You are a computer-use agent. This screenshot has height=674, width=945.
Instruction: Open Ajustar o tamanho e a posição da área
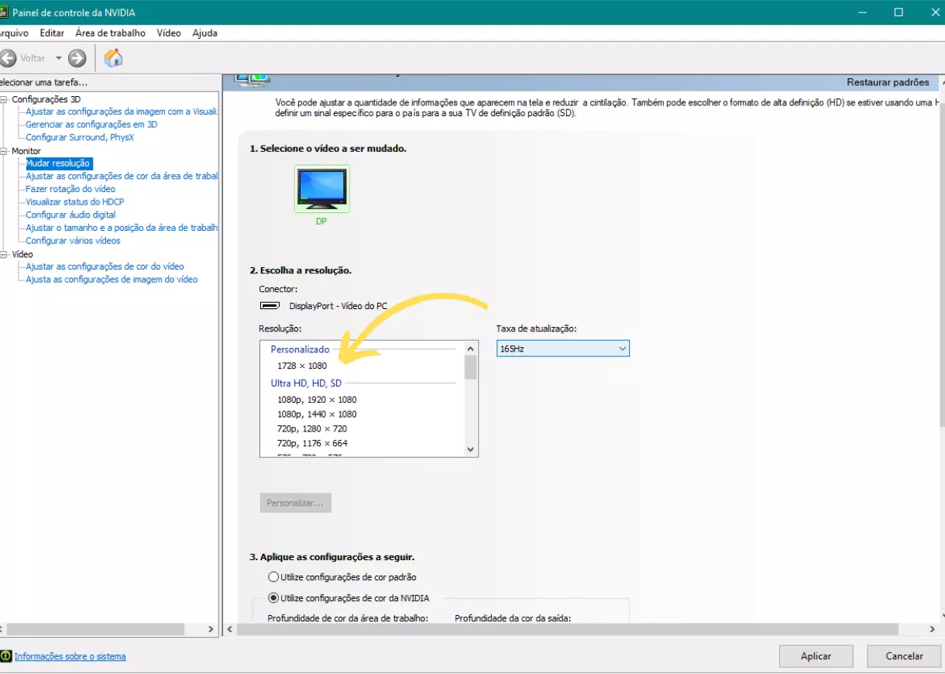pos(122,228)
